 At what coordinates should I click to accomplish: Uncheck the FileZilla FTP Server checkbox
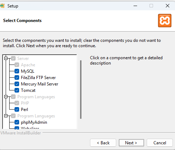[x=17, y=78]
